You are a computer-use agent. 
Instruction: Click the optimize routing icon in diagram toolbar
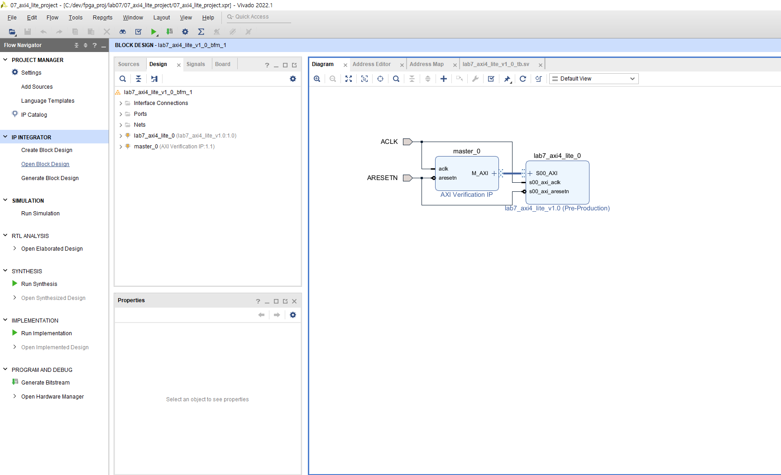point(539,79)
